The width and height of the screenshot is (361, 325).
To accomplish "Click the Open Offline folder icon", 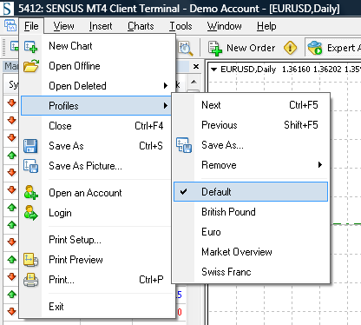I will tap(30, 66).
